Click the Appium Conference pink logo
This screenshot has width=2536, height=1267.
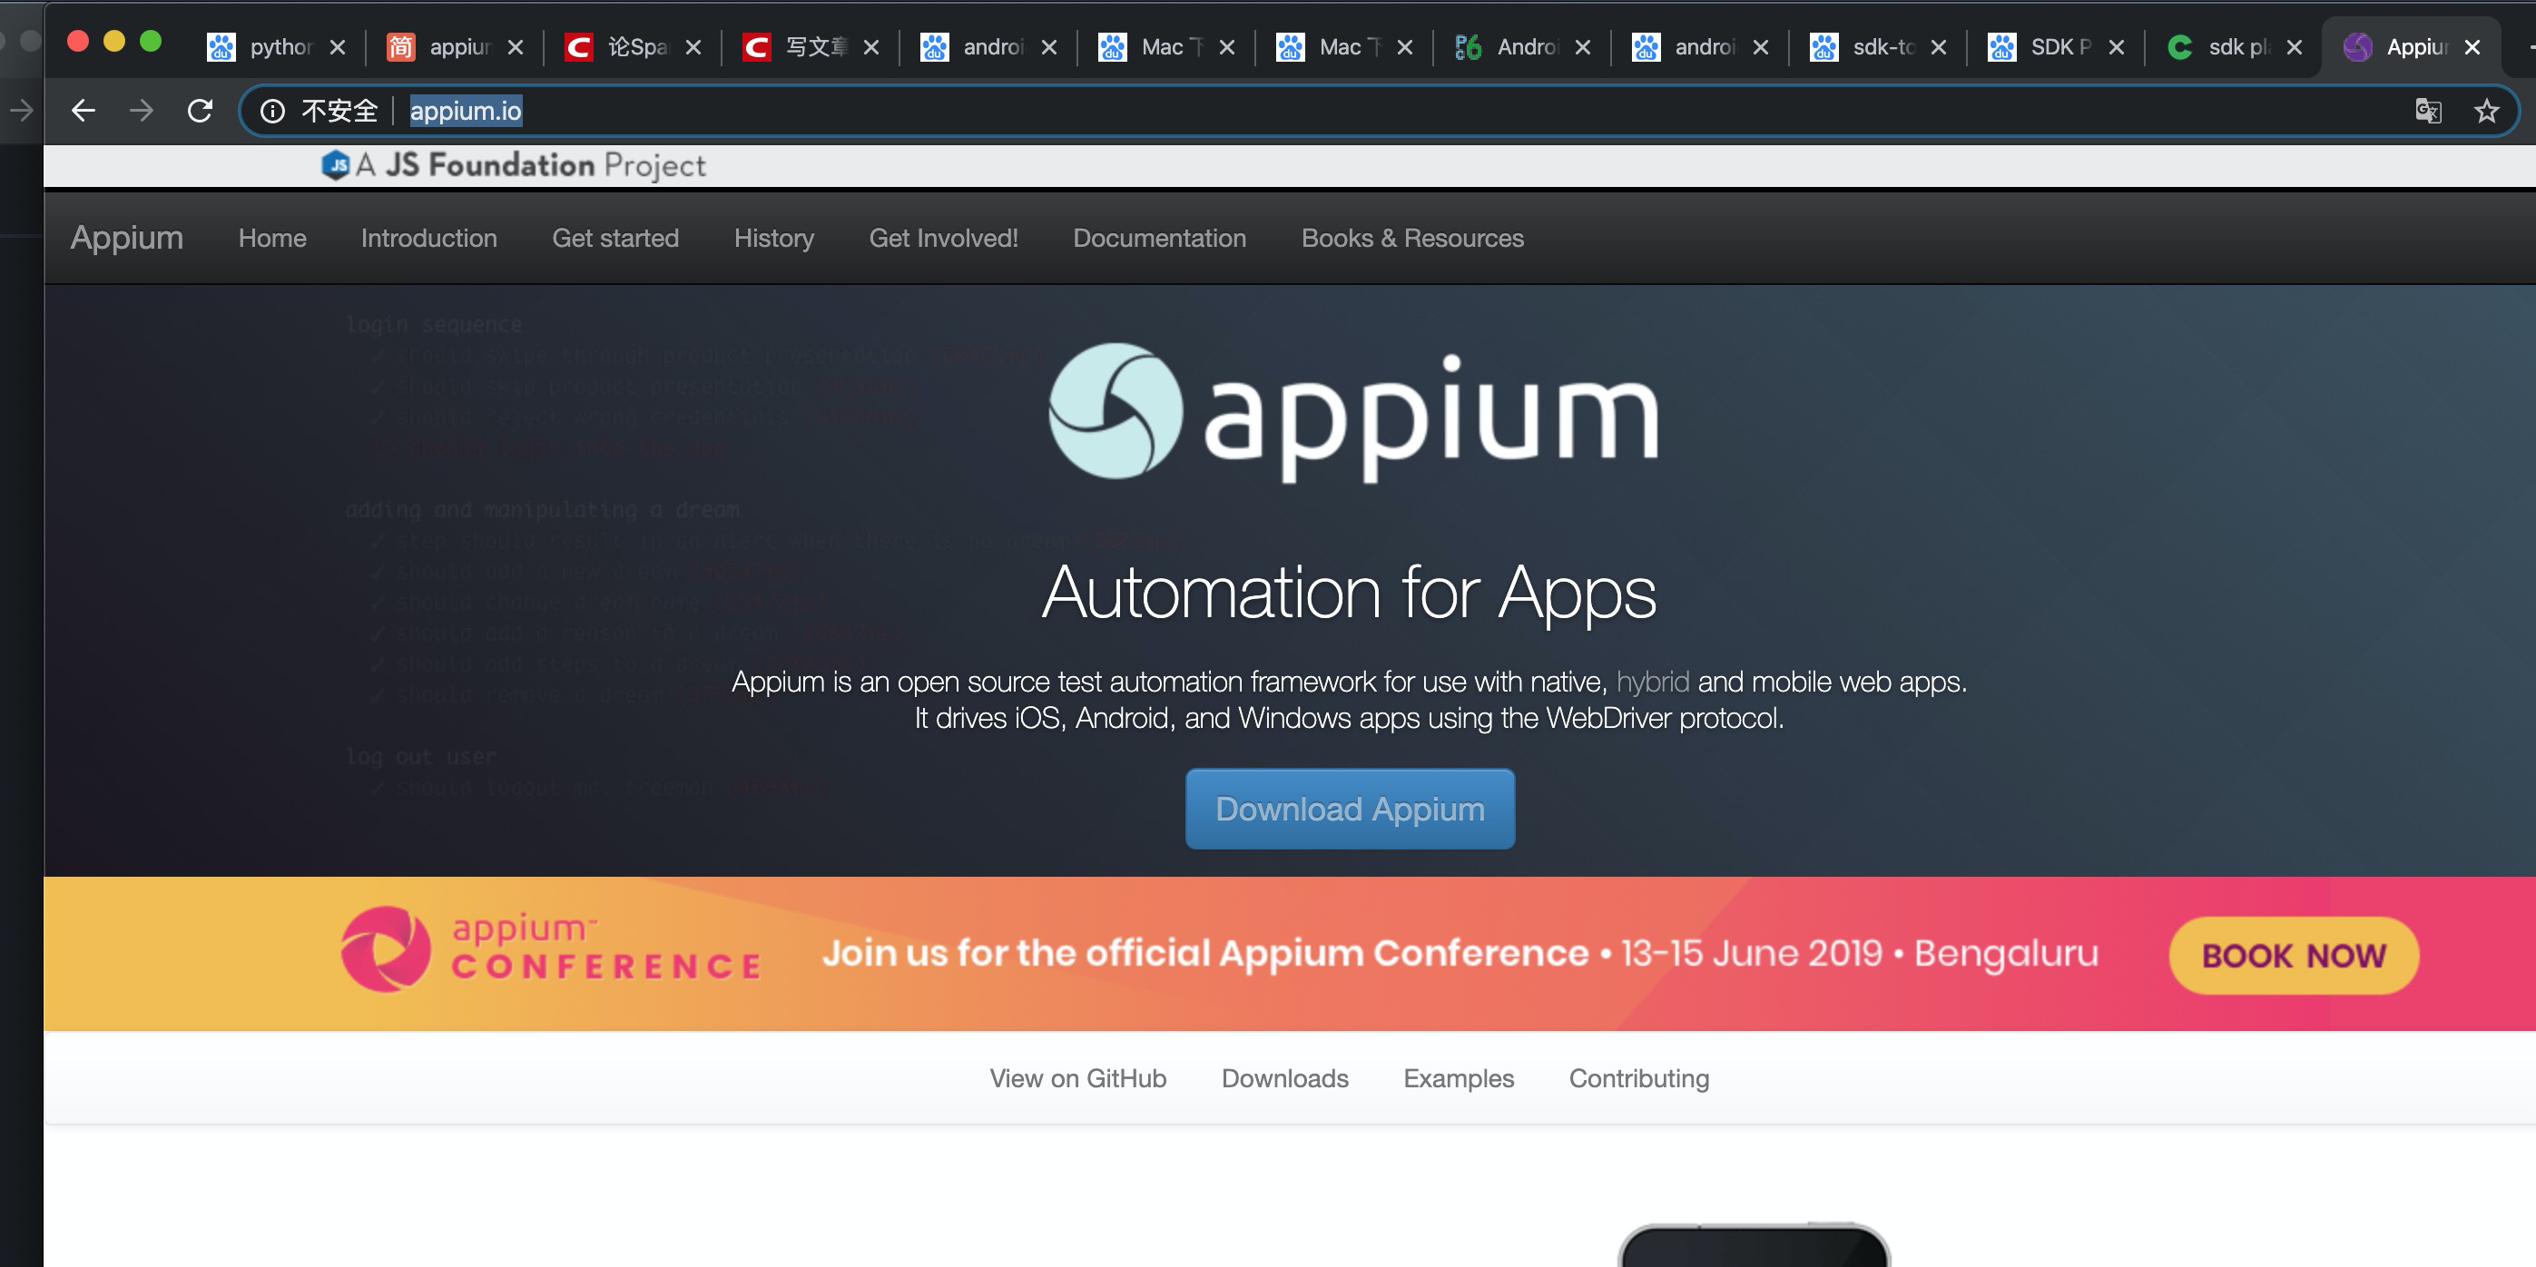coord(385,950)
